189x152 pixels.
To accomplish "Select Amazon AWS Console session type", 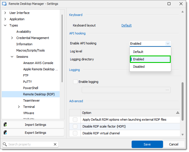I will click(x=38, y=63).
